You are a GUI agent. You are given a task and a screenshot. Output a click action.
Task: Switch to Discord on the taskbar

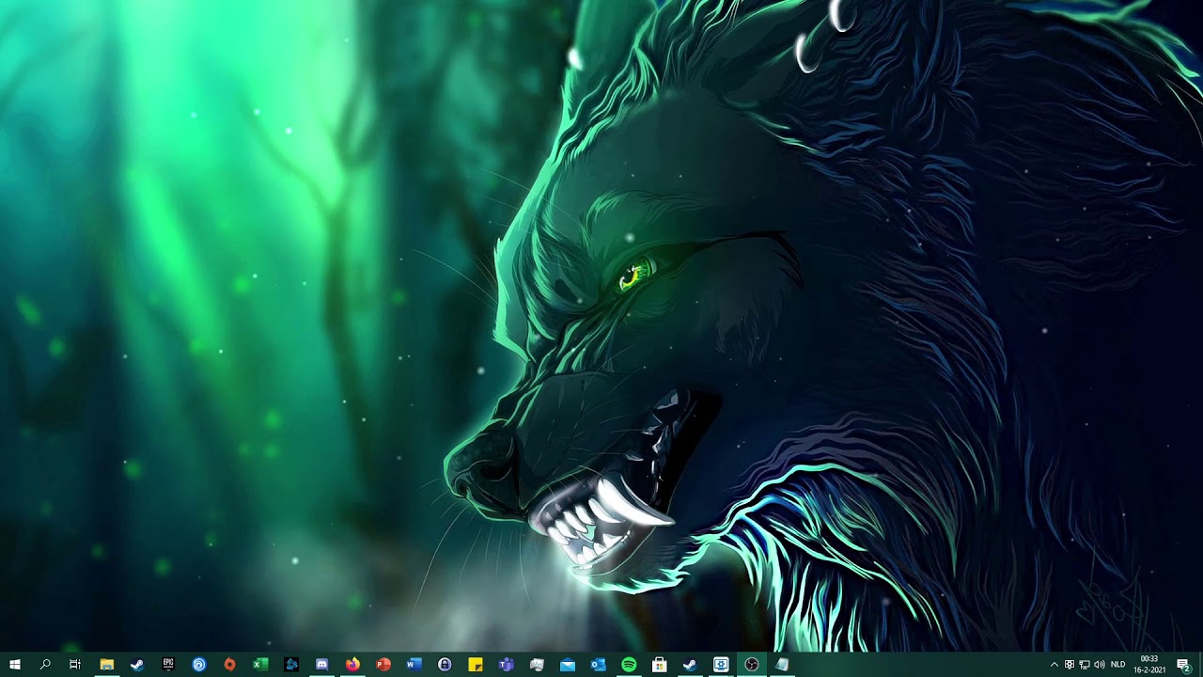(322, 665)
